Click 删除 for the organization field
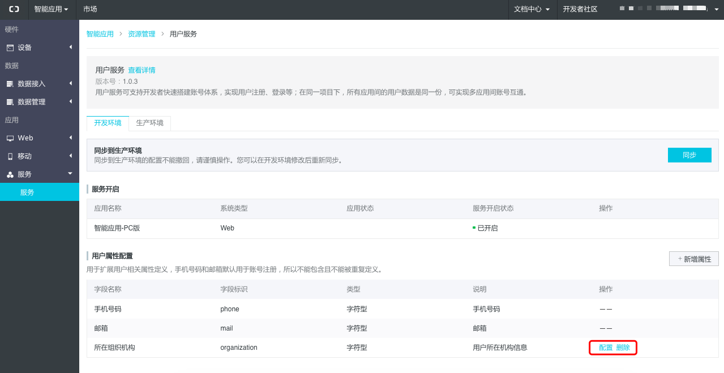The width and height of the screenshot is (724, 373). click(623, 348)
